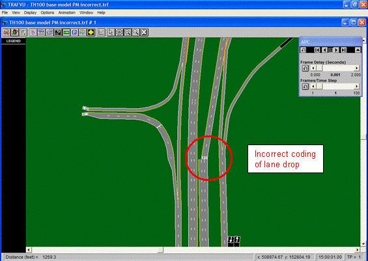The image size is (368, 261).
Task: Click the TP = 1 status field
Action: click(x=354, y=257)
